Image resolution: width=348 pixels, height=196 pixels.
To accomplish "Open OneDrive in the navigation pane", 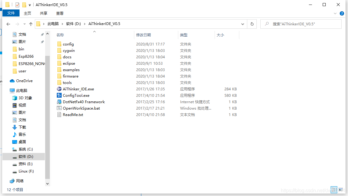I will (x=21, y=81).
